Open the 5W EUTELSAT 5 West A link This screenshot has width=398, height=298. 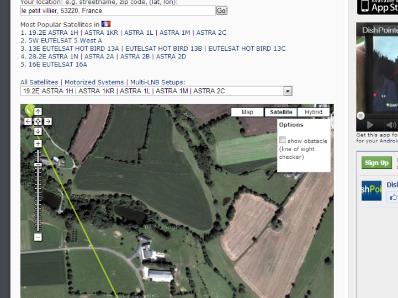(x=65, y=41)
